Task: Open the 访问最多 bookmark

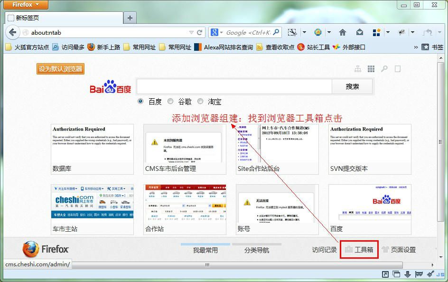Action: (x=68, y=47)
